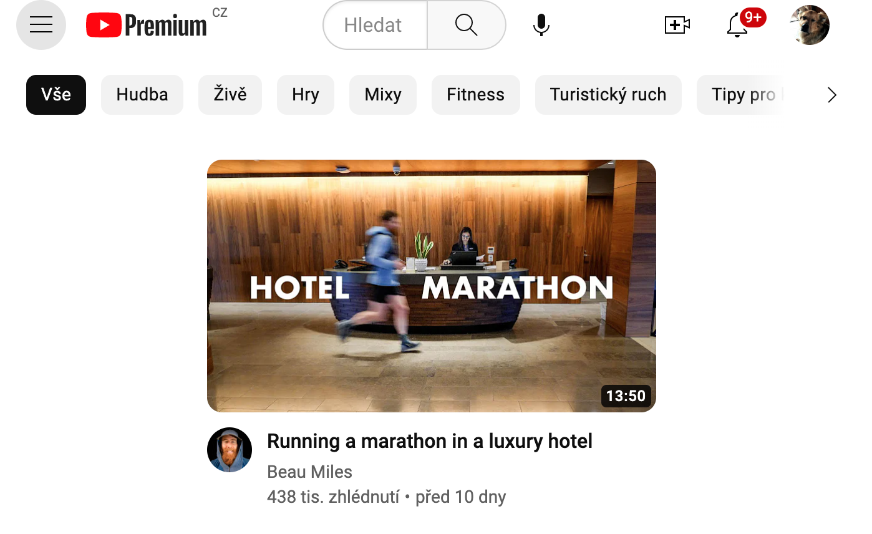Go to YouTube Premium home logo
872x534 pixels.
tap(147, 26)
